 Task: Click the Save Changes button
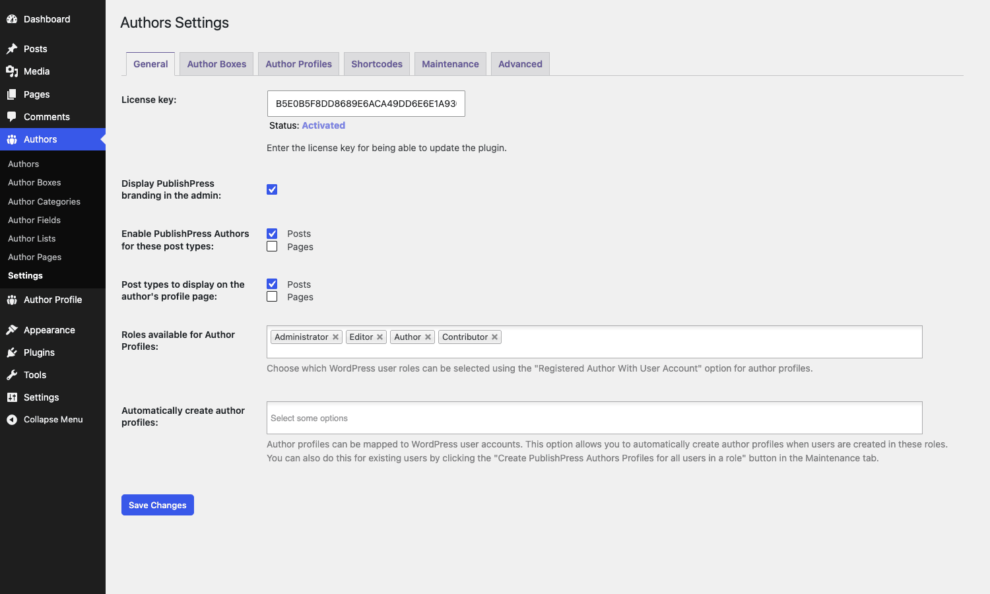tap(158, 505)
